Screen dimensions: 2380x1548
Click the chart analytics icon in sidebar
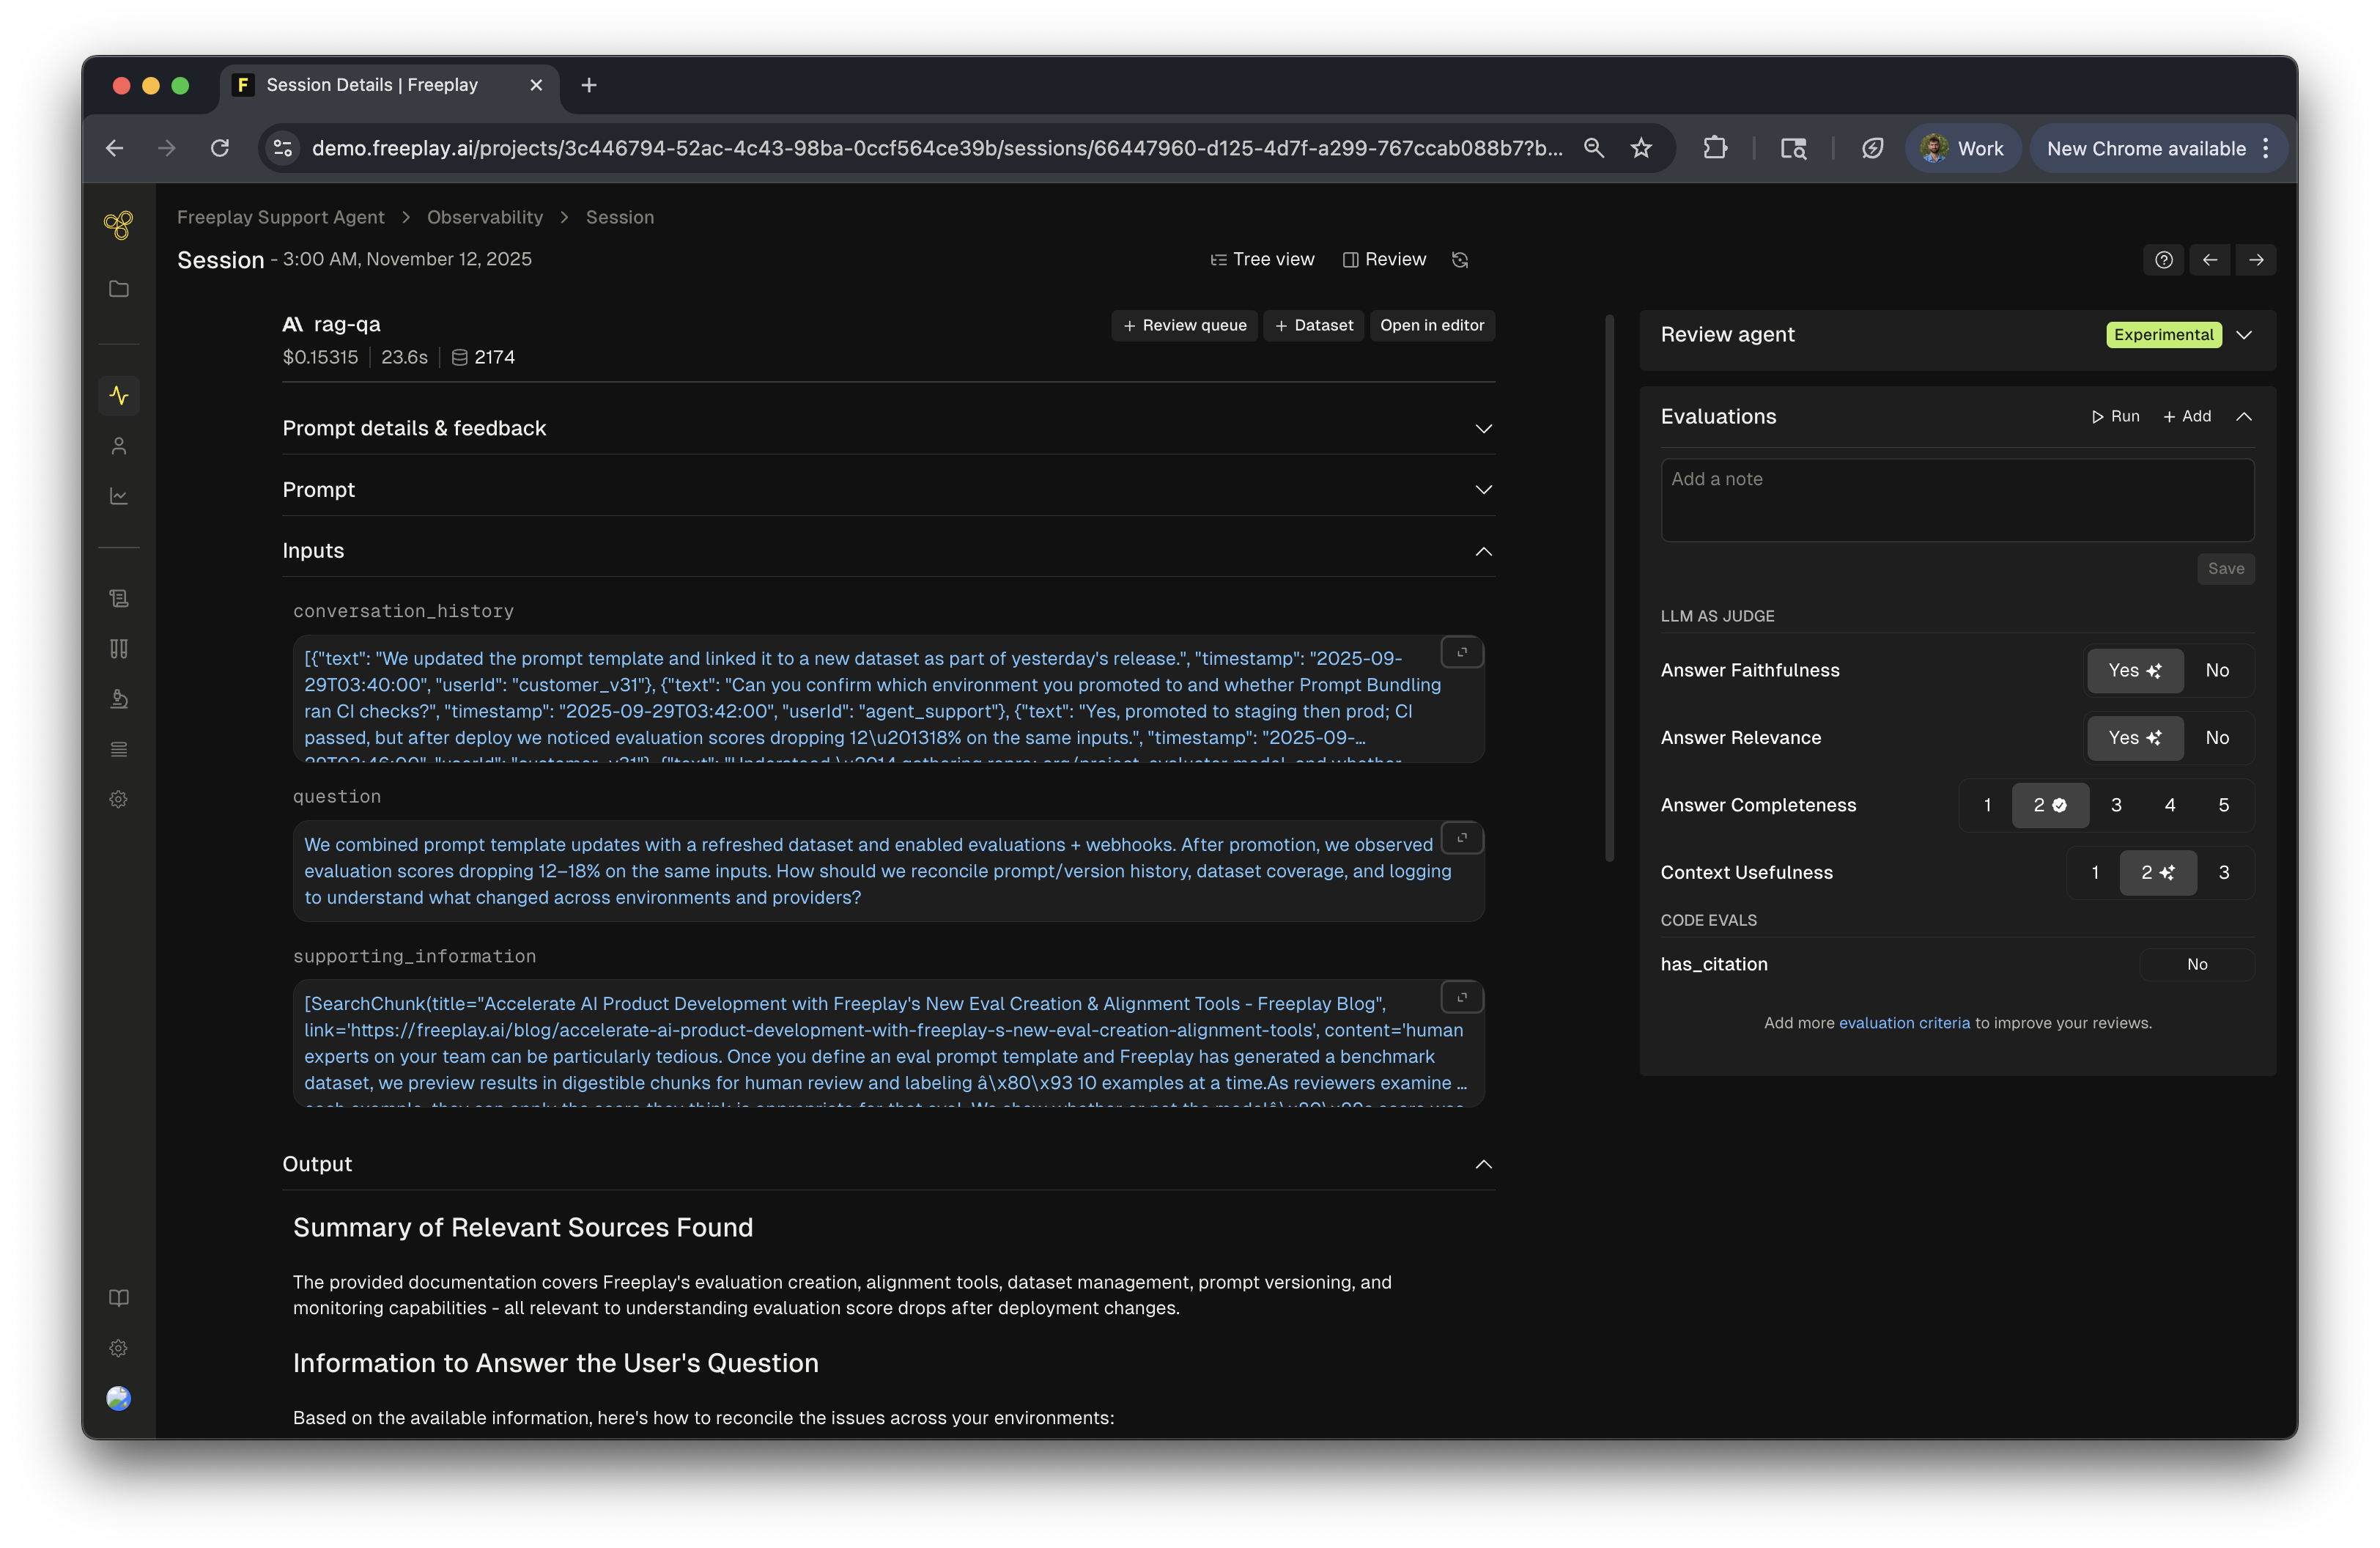tap(119, 496)
